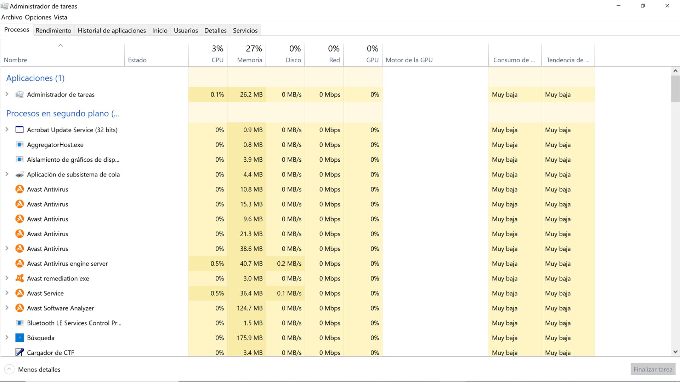Click the Administrador de tareas process icon

[19, 94]
